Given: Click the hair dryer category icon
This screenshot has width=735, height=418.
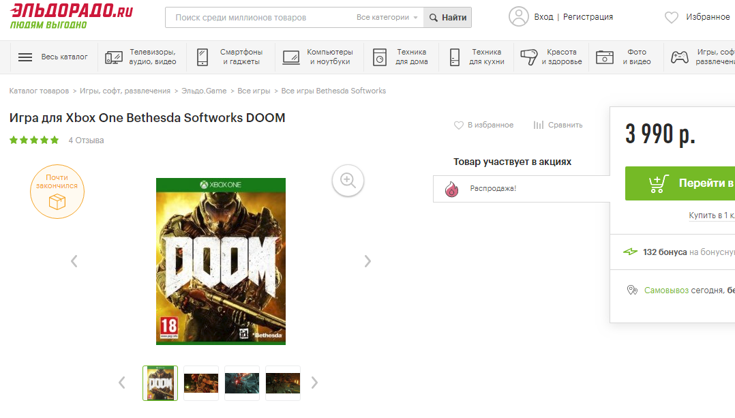Looking at the screenshot, I should (529, 57).
